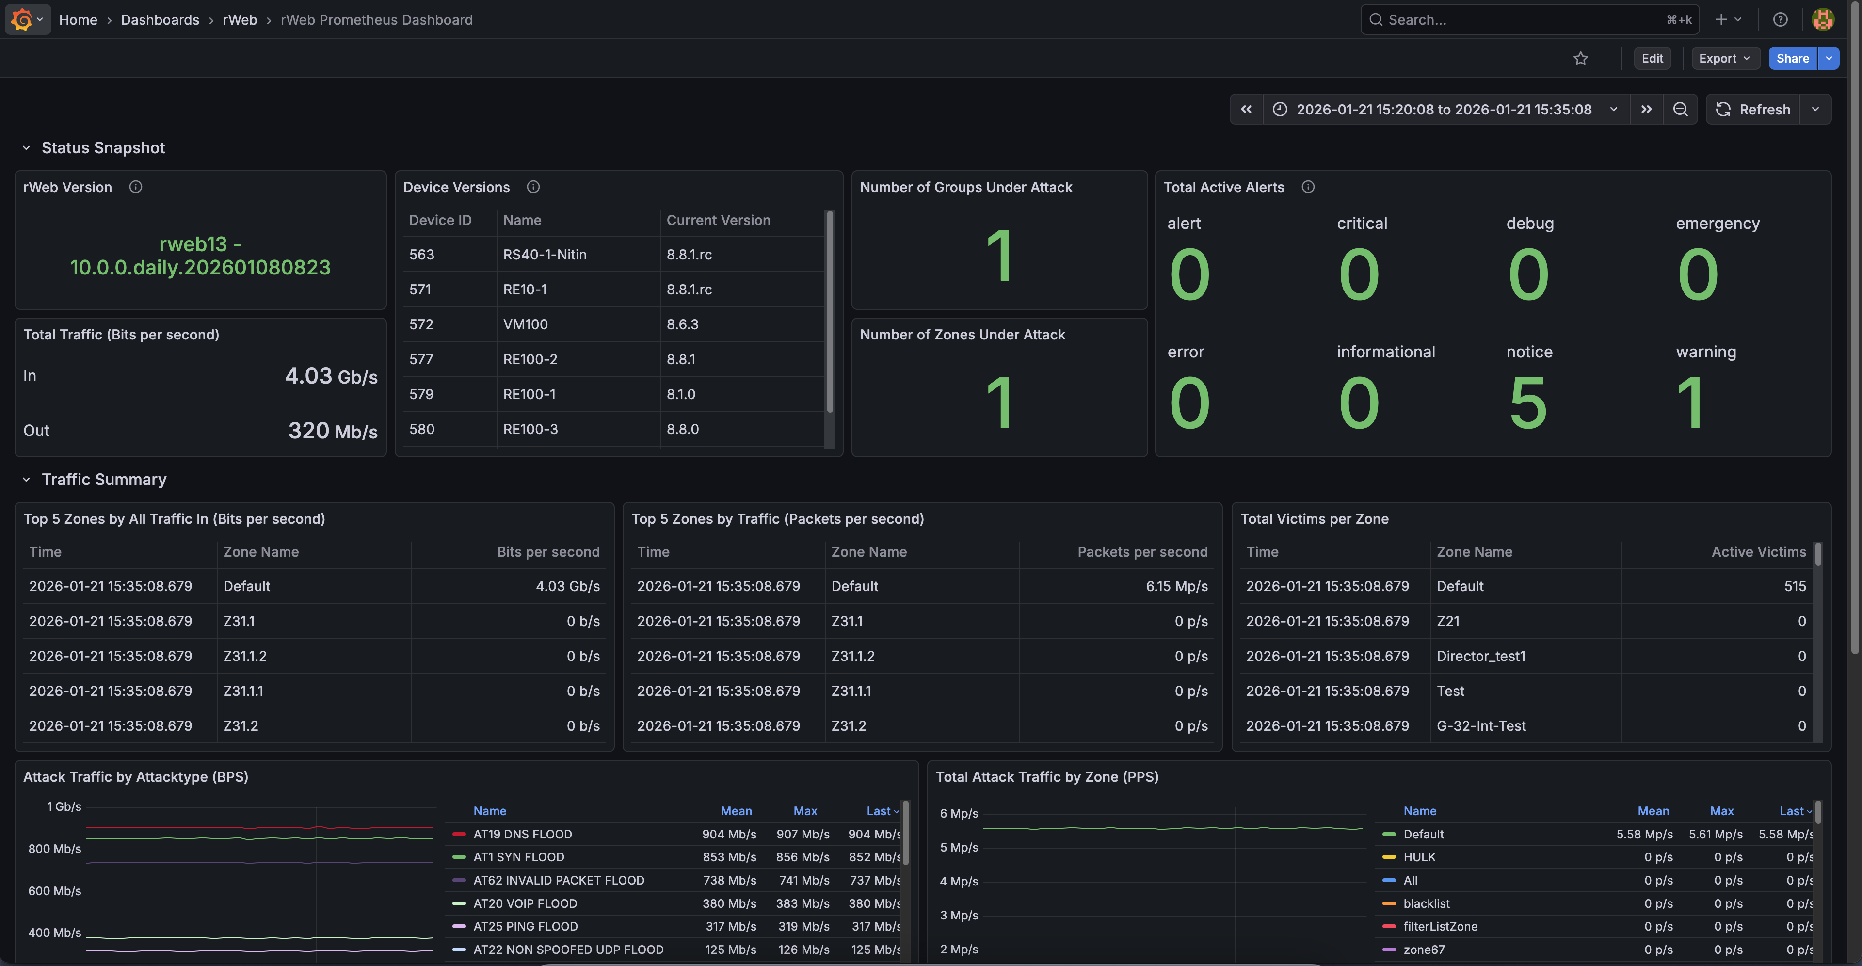Collapse the Traffic Summary row
The image size is (1862, 966).
26,480
